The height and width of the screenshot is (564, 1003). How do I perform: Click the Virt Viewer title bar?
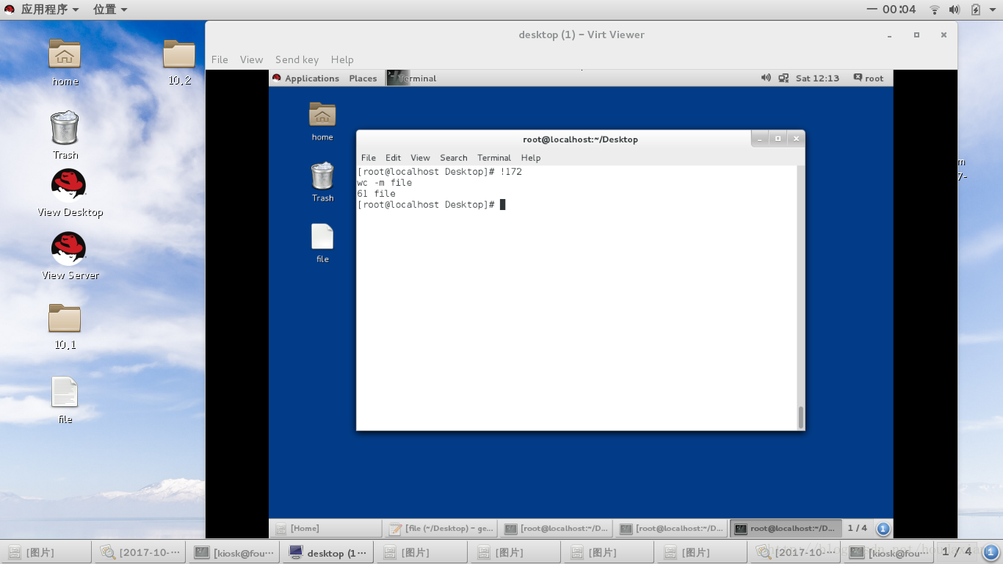pos(581,35)
